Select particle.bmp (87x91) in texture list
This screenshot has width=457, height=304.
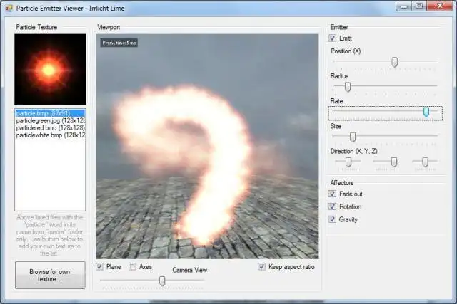pyautogui.click(x=50, y=113)
